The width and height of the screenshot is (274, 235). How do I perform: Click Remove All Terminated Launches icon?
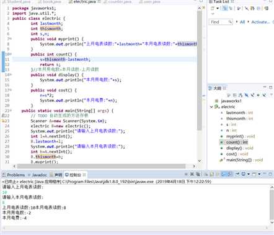(198, 174)
